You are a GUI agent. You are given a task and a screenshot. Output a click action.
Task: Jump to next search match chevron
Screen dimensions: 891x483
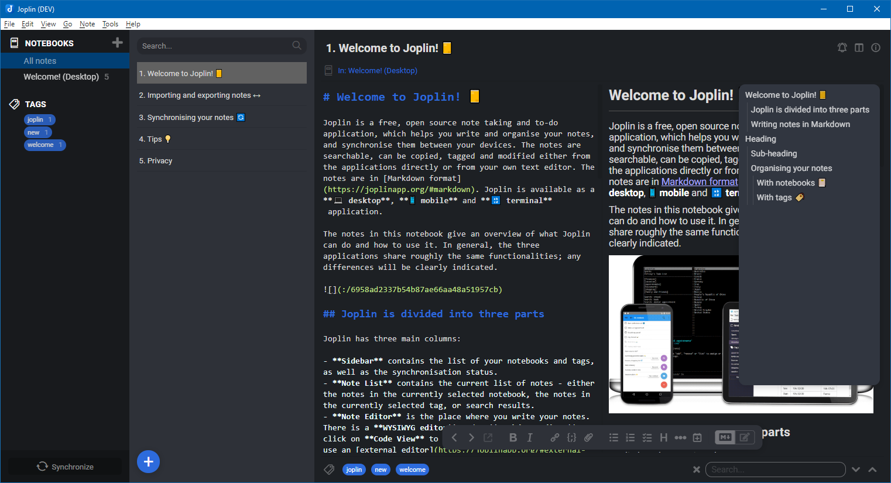point(856,470)
